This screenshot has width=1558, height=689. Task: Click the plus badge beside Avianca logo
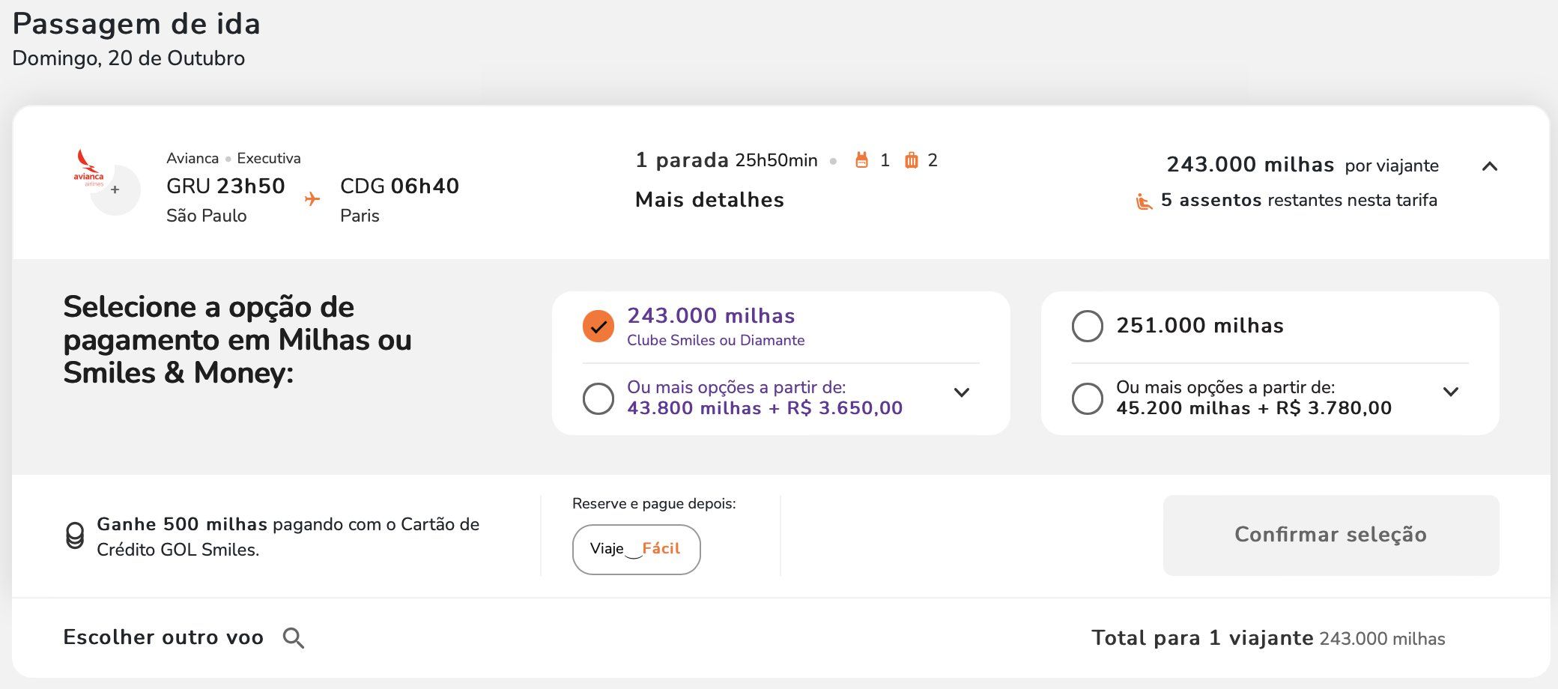(x=115, y=190)
